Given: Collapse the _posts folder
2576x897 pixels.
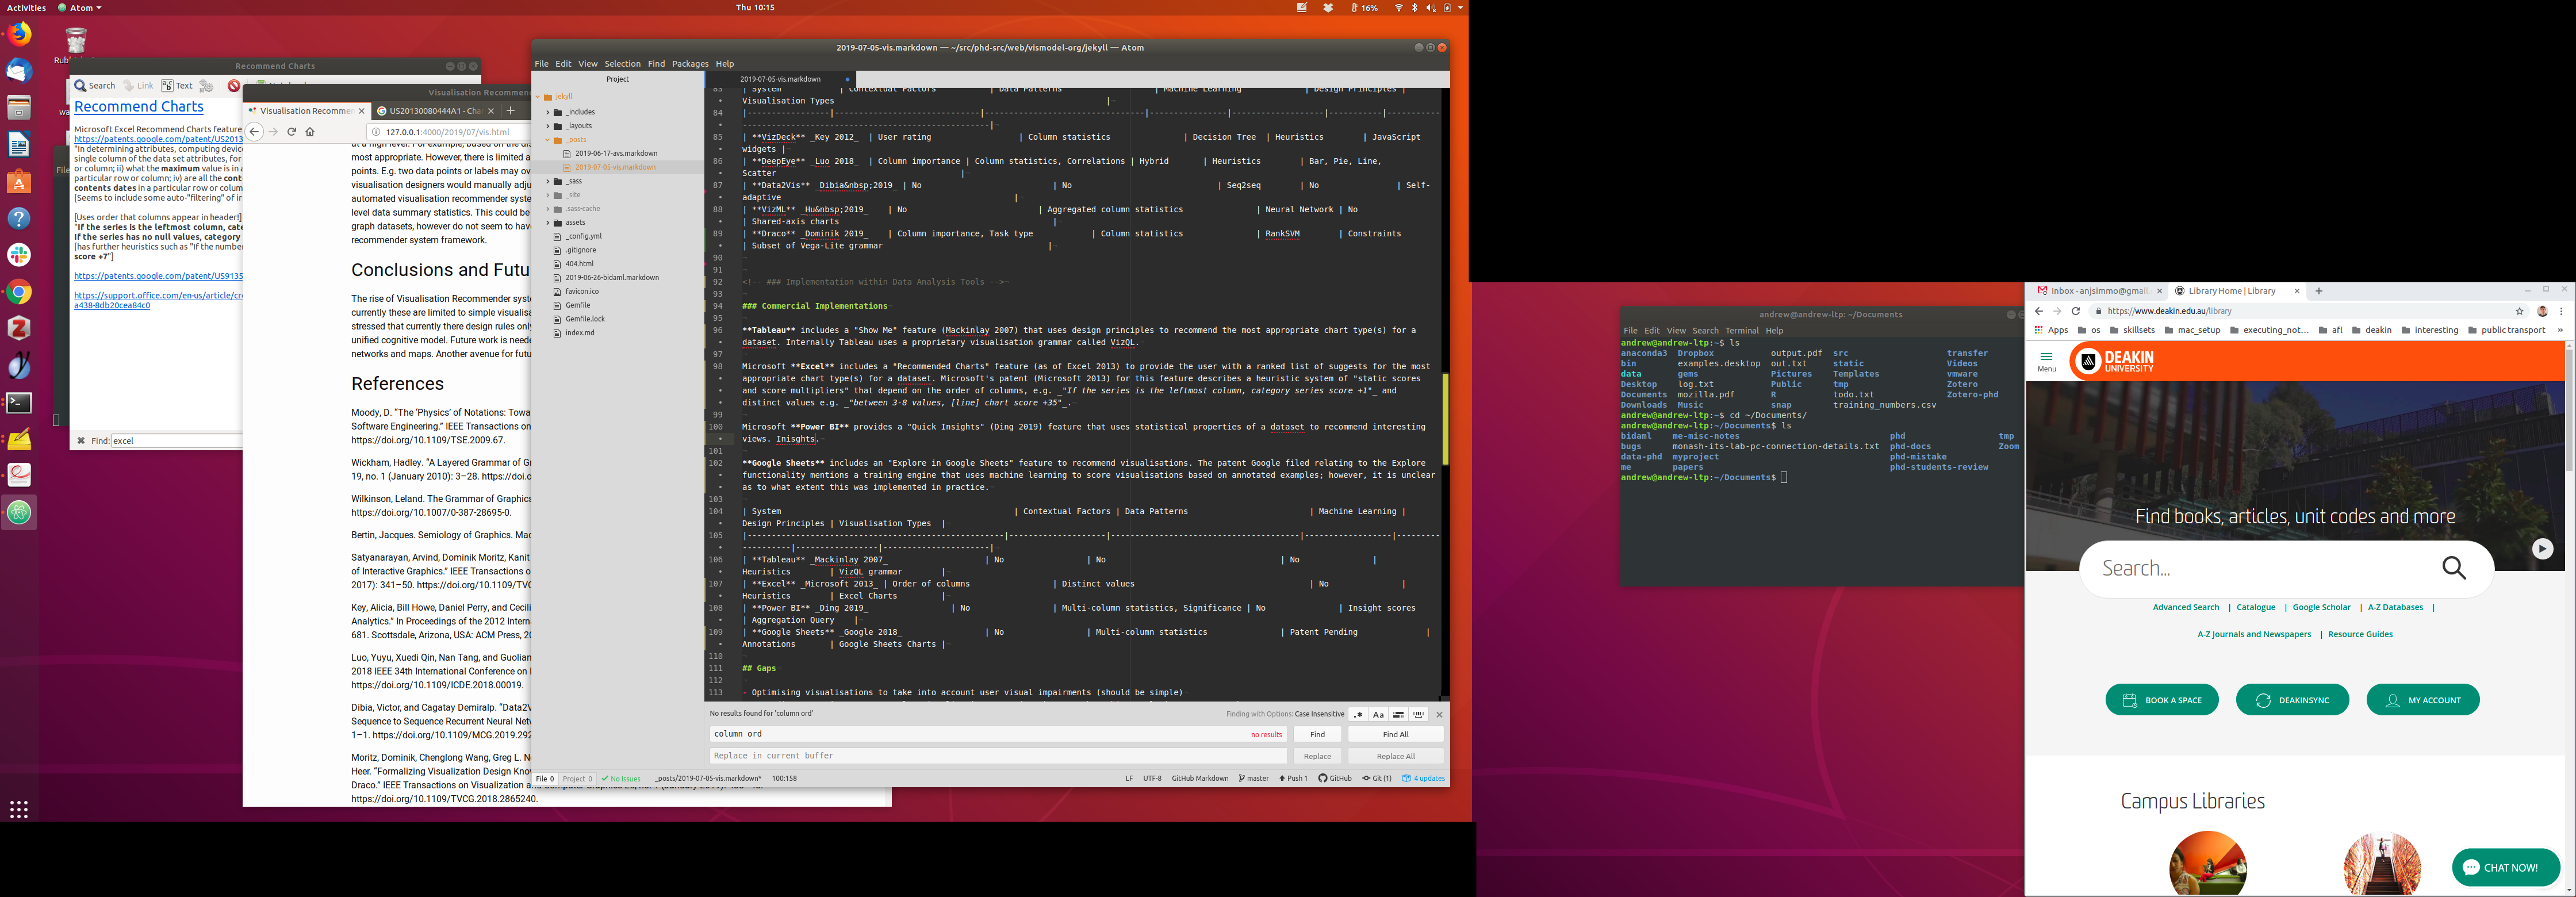Looking at the screenshot, I should point(575,140).
